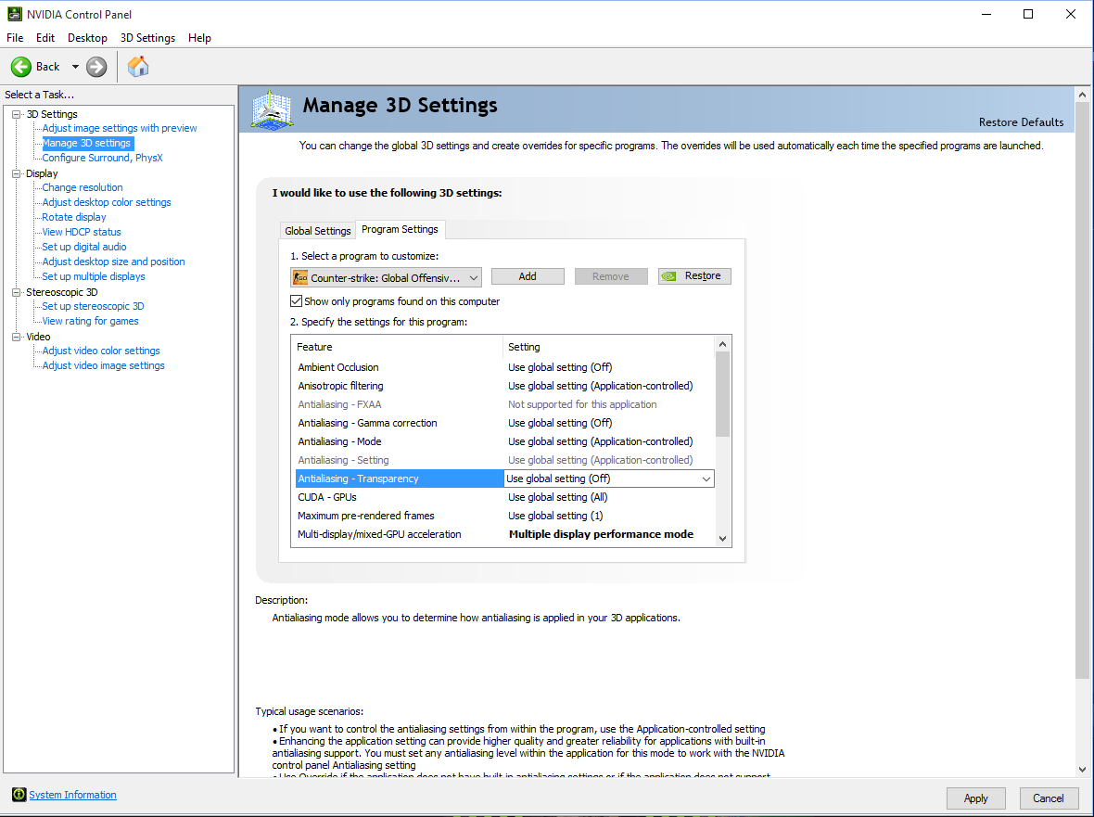
Task: Click the System Information icon
Action: click(19, 795)
